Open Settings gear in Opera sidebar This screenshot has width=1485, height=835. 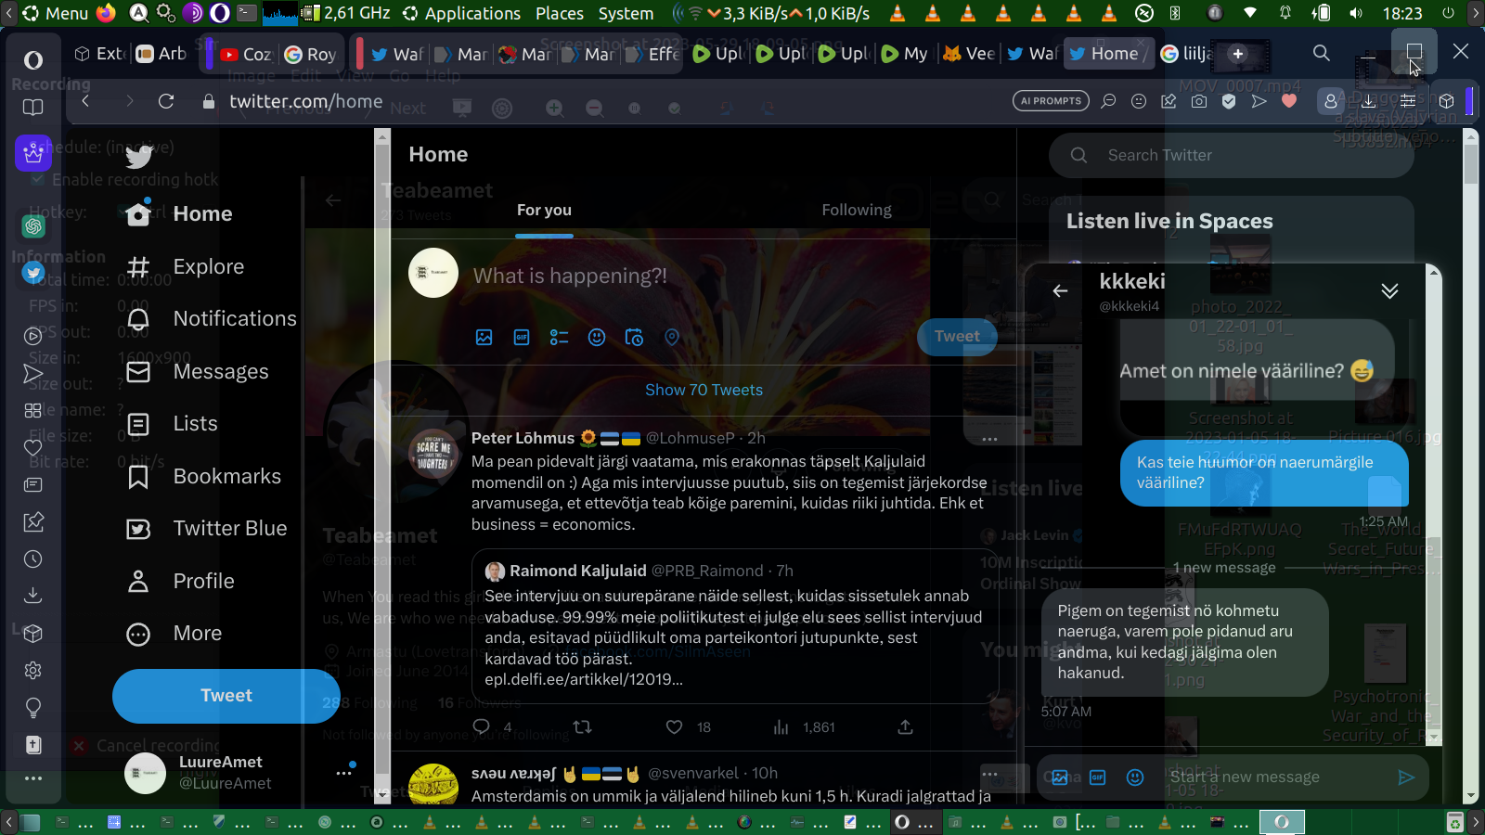(x=33, y=670)
